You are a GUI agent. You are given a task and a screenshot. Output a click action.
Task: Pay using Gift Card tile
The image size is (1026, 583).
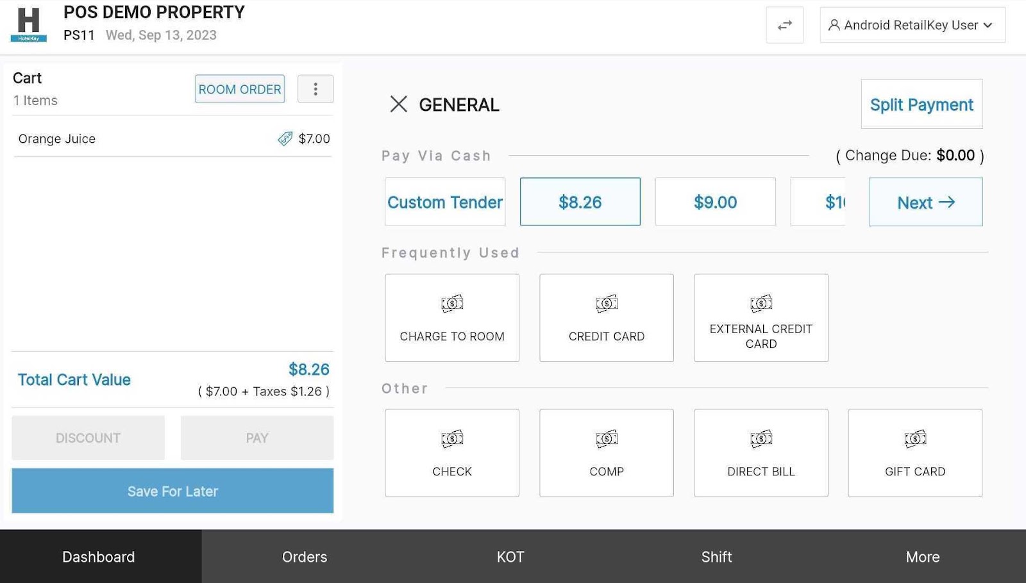coord(914,453)
